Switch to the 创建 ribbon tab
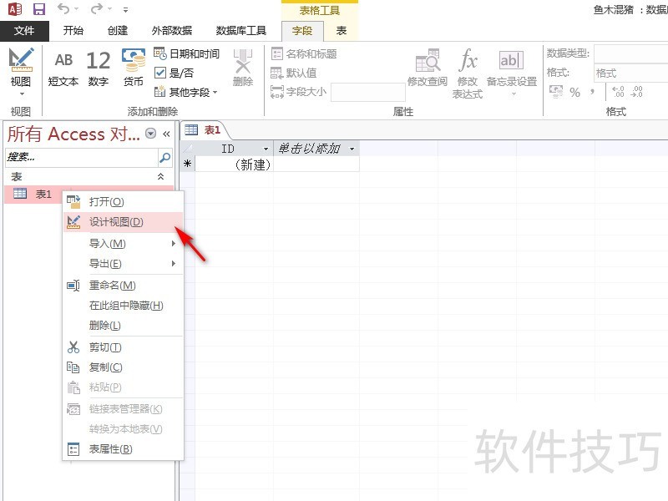The image size is (668, 501). point(118,31)
